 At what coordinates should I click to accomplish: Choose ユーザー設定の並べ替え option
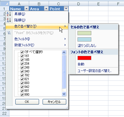coord(94,71)
